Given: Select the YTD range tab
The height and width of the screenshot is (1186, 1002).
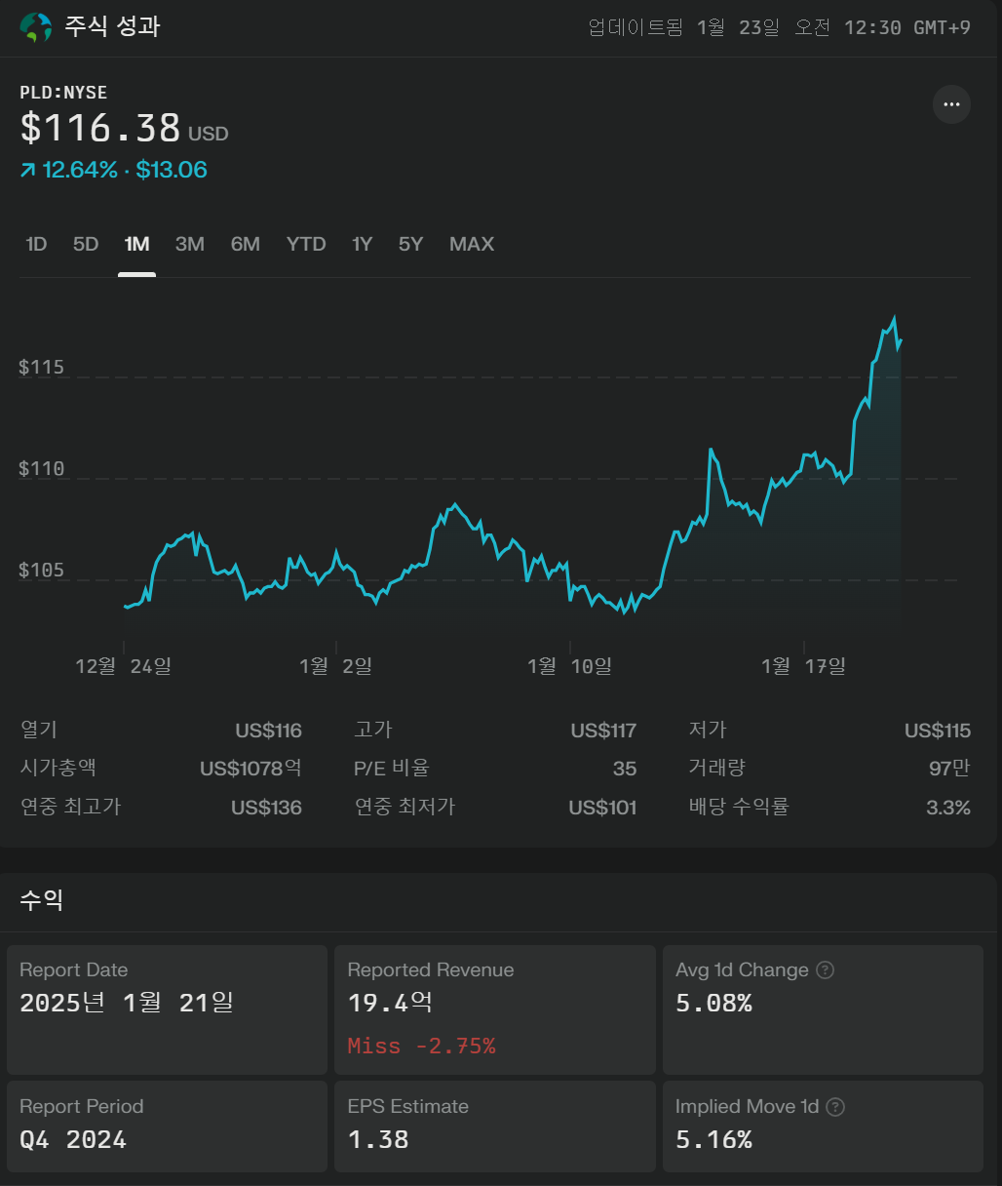Looking at the screenshot, I should pyautogui.click(x=306, y=244).
